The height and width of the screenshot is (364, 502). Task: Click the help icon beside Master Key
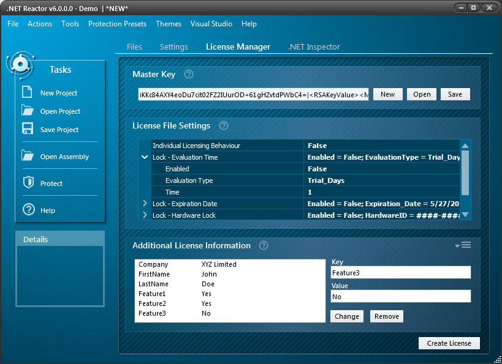(189, 75)
